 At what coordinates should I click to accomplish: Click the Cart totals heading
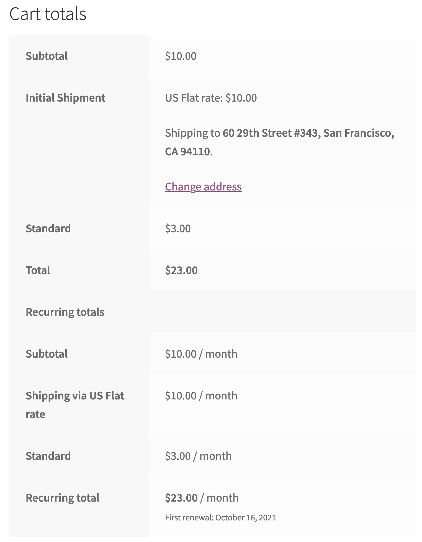point(48,14)
